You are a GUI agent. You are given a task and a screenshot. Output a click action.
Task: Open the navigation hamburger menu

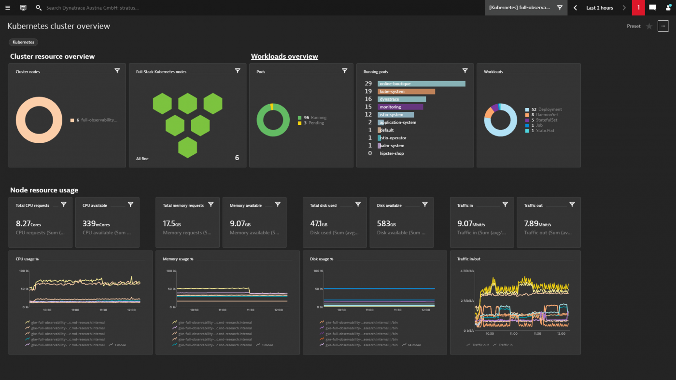(x=7, y=8)
